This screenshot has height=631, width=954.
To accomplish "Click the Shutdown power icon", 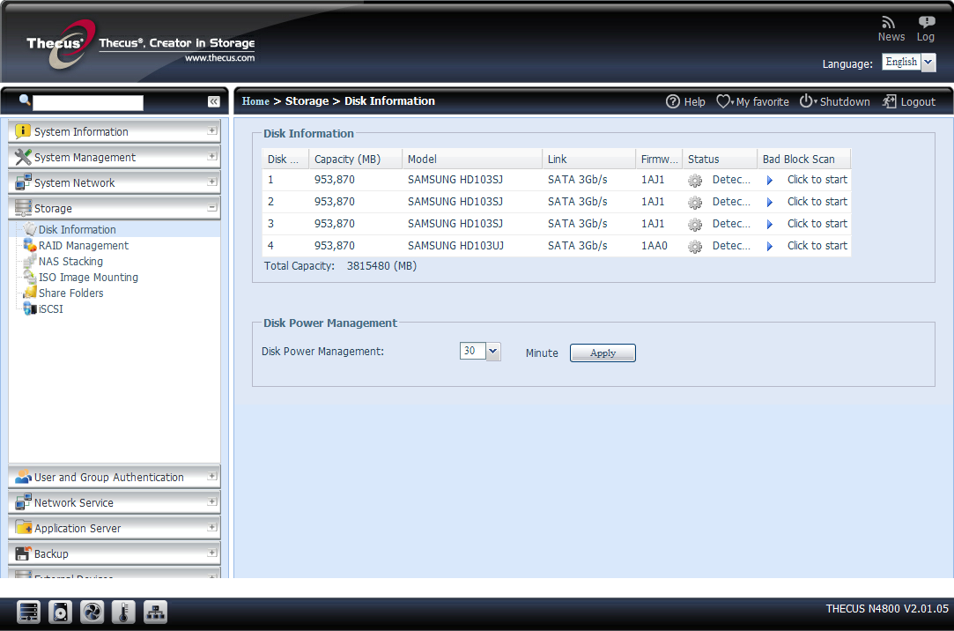I will (806, 101).
